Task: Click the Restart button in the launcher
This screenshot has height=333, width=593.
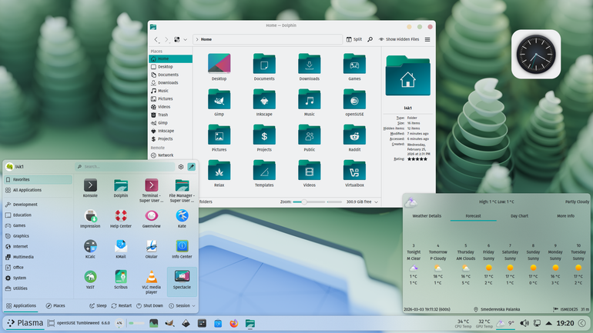Action: 122,306
